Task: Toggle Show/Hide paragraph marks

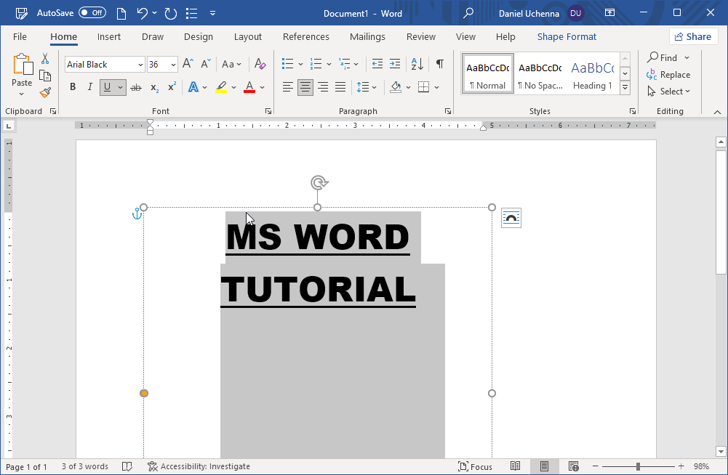Action: pyautogui.click(x=439, y=64)
